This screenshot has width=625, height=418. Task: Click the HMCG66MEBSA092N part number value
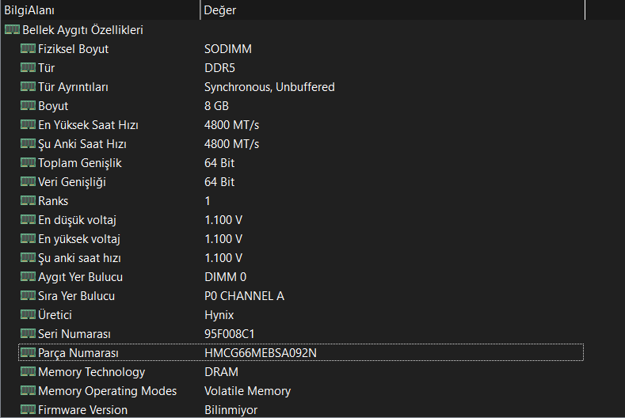260,353
